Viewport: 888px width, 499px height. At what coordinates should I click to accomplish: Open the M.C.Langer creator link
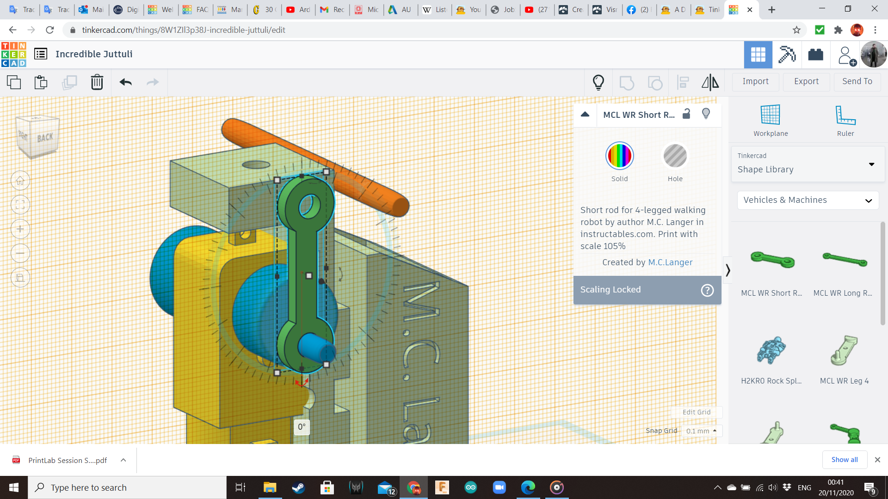tap(670, 262)
